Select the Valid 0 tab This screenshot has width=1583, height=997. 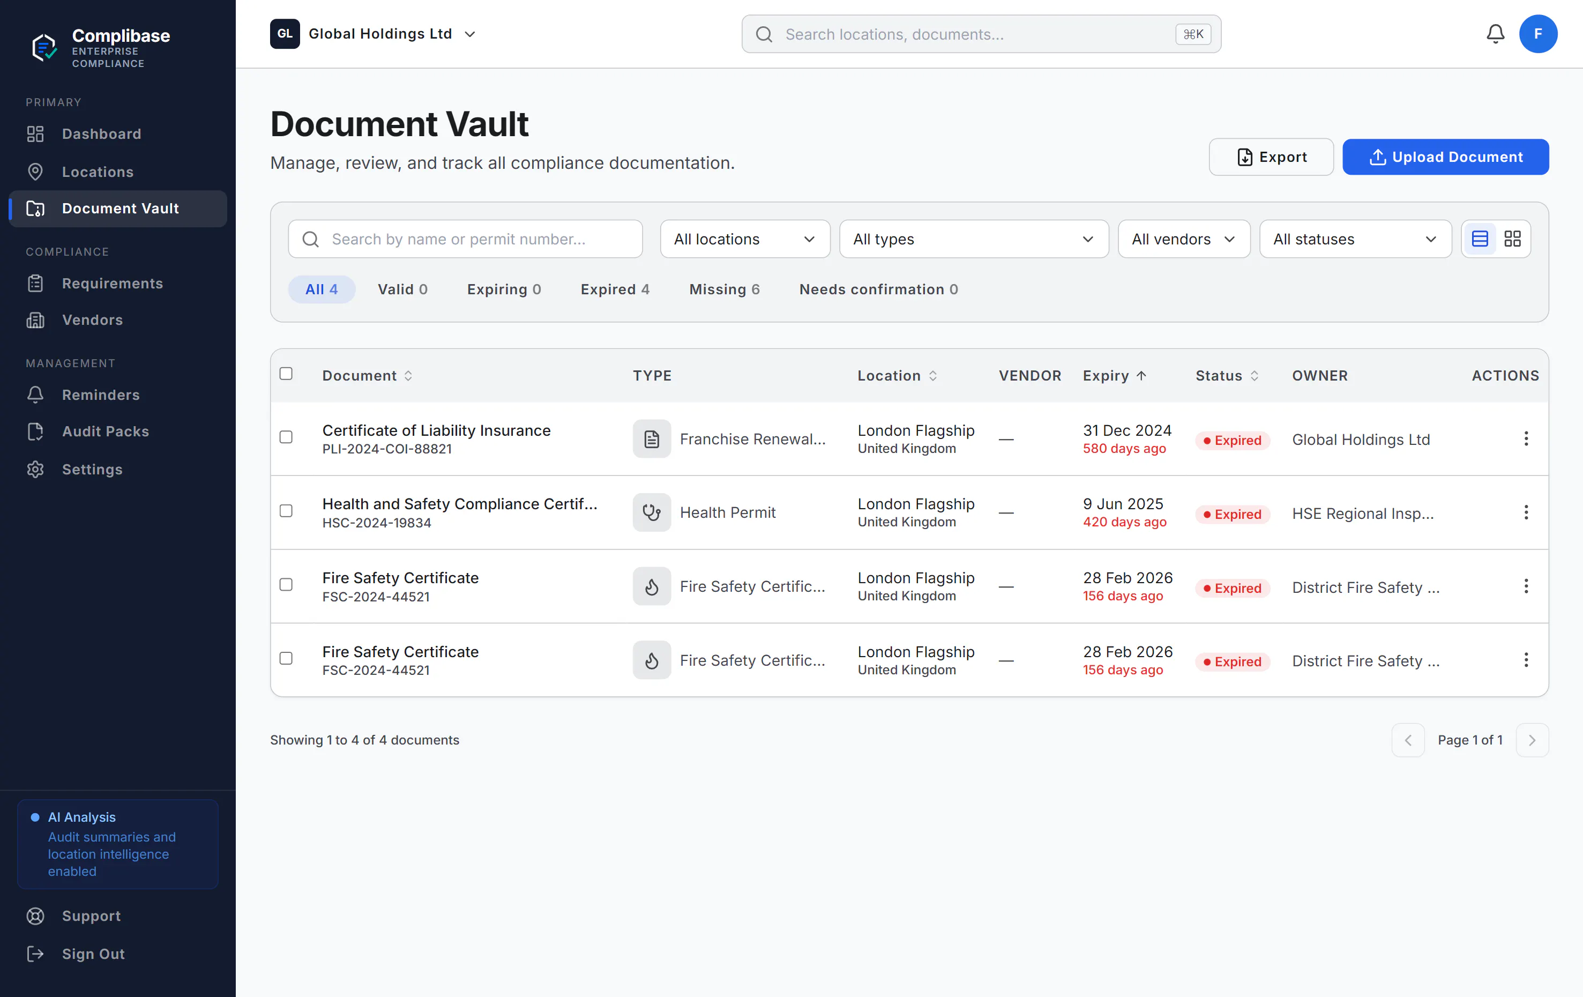coord(402,289)
